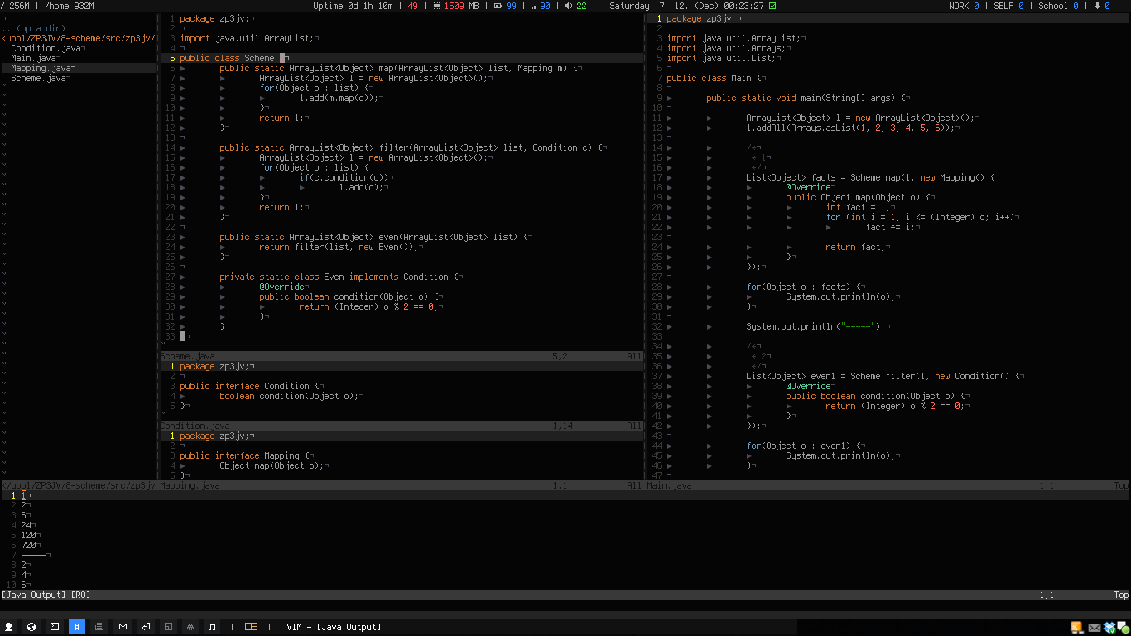Click the wifi signal icon beside 90

533,6
